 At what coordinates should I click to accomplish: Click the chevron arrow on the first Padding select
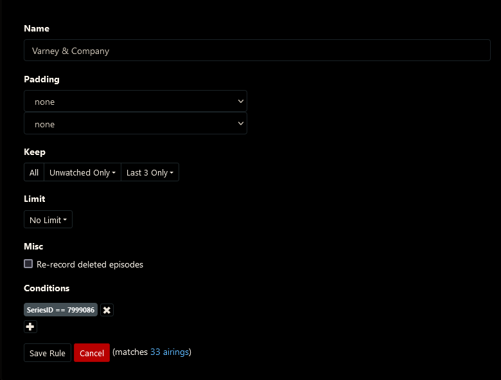pyautogui.click(x=241, y=101)
